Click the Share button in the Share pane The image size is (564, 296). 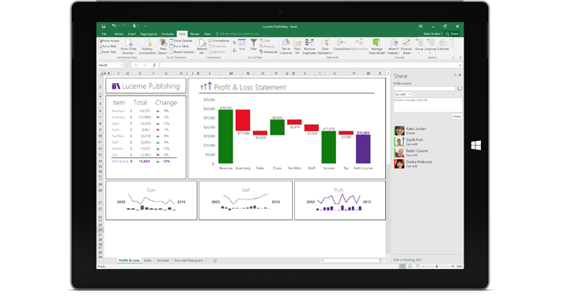pos(456,116)
